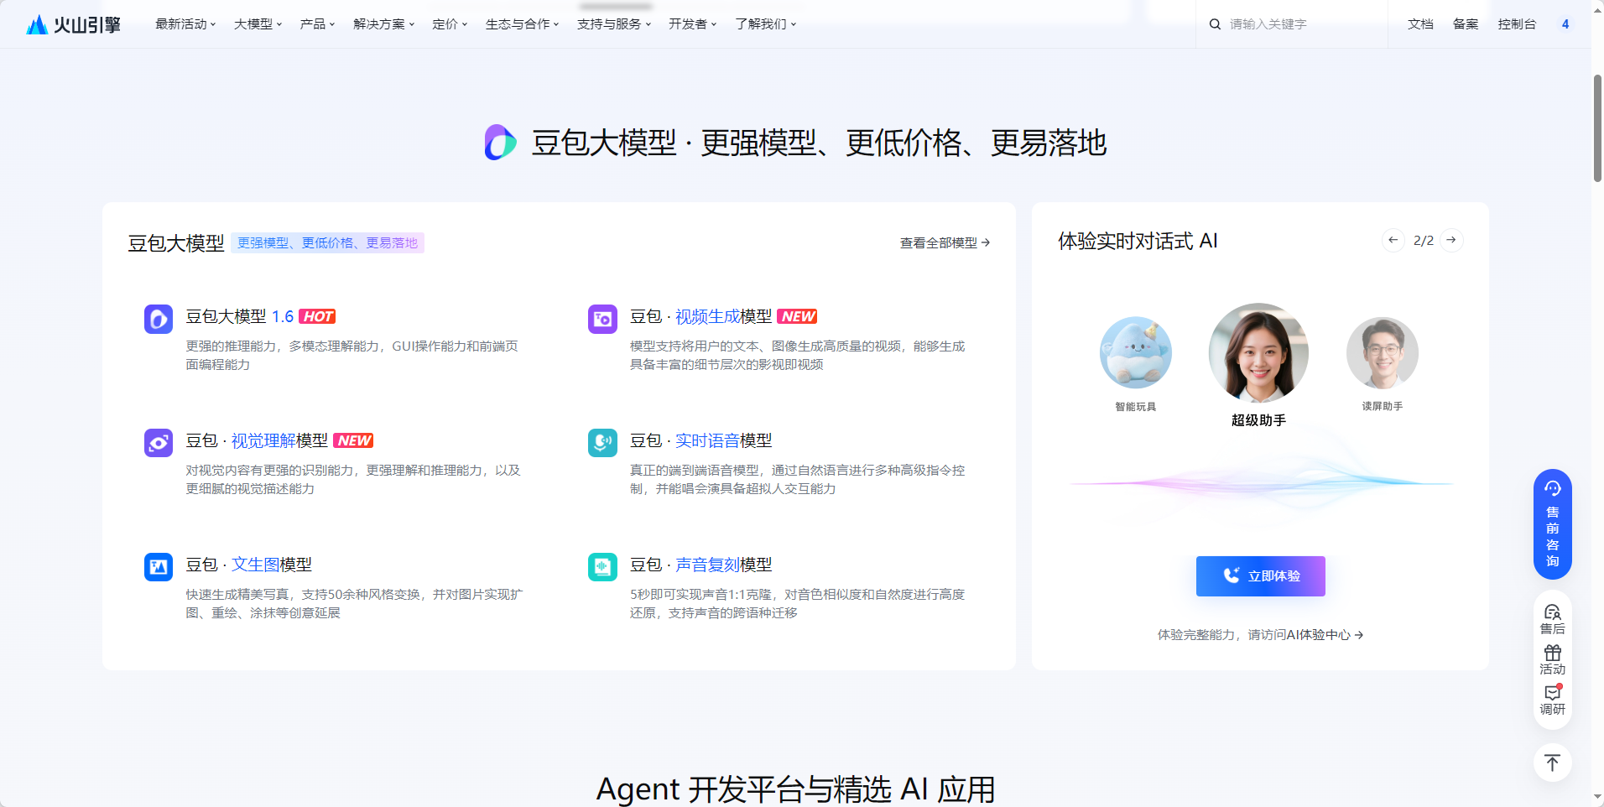Image resolution: width=1604 pixels, height=807 pixels.
Task: Open the 查看全部模型 link
Action: [x=945, y=242]
